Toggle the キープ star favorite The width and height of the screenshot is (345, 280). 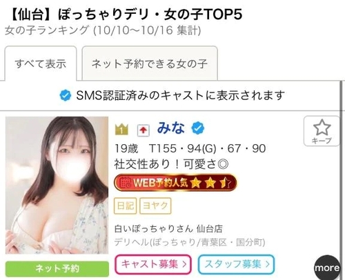click(322, 131)
